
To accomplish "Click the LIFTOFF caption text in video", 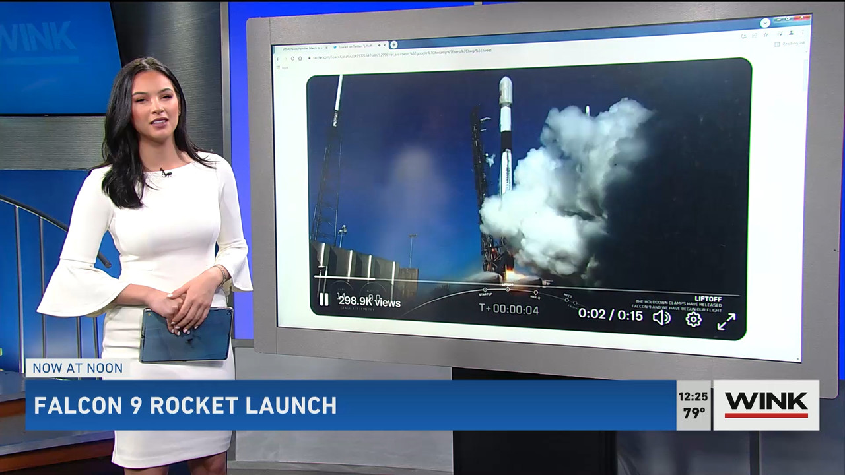I will pos(708,299).
